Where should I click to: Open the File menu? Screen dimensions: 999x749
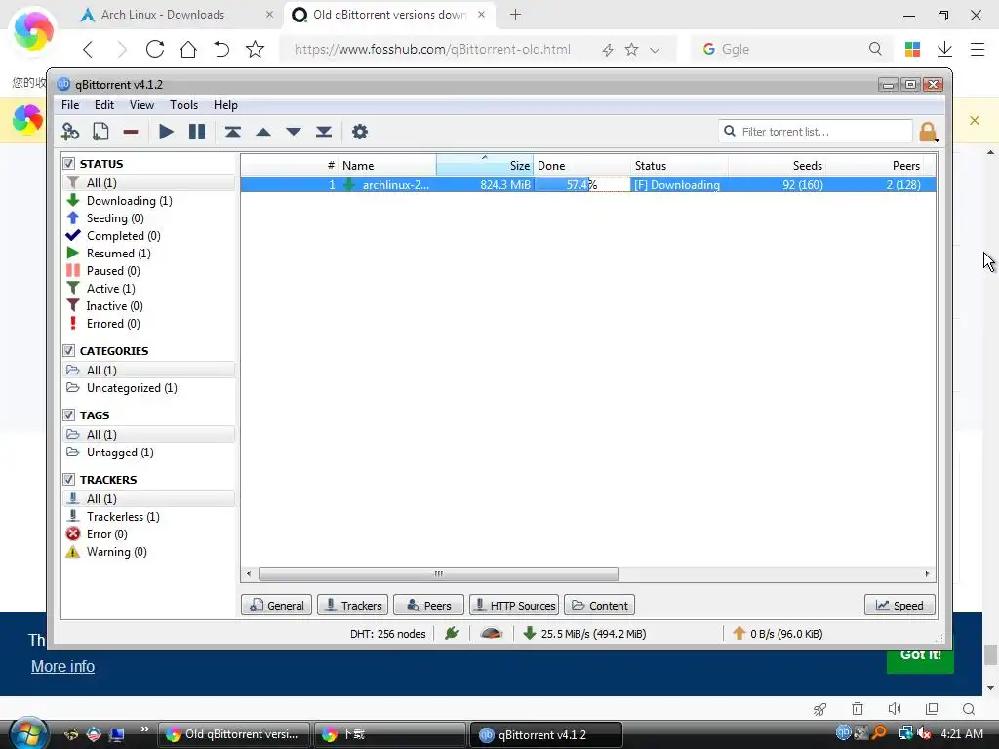70,105
